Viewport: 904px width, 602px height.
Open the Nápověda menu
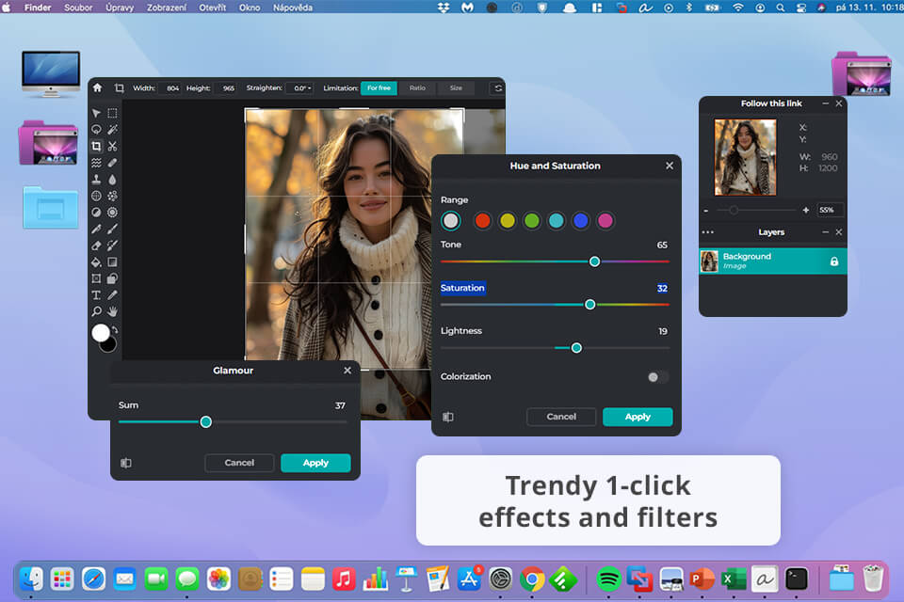coord(293,8)
